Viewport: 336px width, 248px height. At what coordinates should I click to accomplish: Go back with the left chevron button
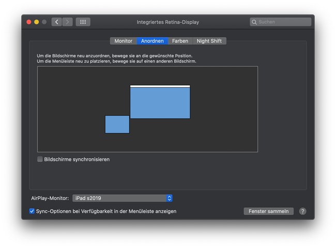coord(56,22)
